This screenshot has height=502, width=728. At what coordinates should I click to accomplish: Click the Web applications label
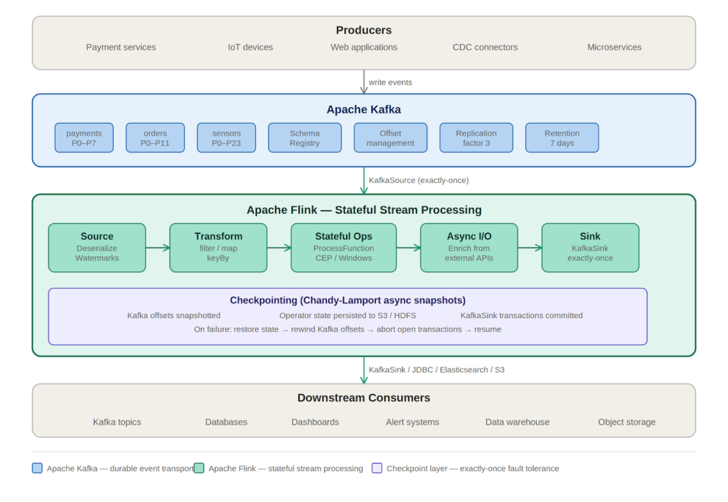coord(364,48)
